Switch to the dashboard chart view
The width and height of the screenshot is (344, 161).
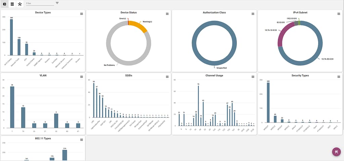4,4
